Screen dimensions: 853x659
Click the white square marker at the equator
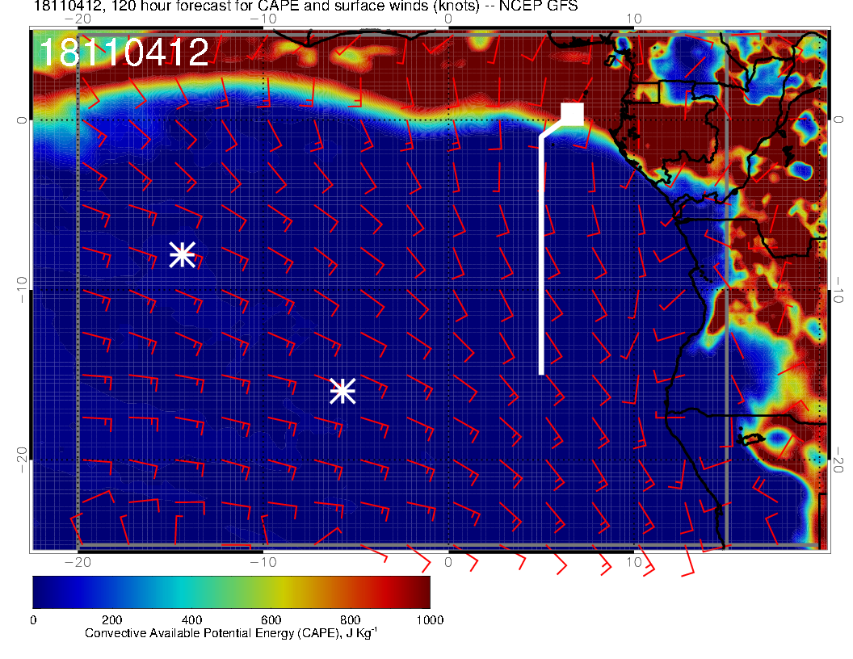(x=573, y=114)
